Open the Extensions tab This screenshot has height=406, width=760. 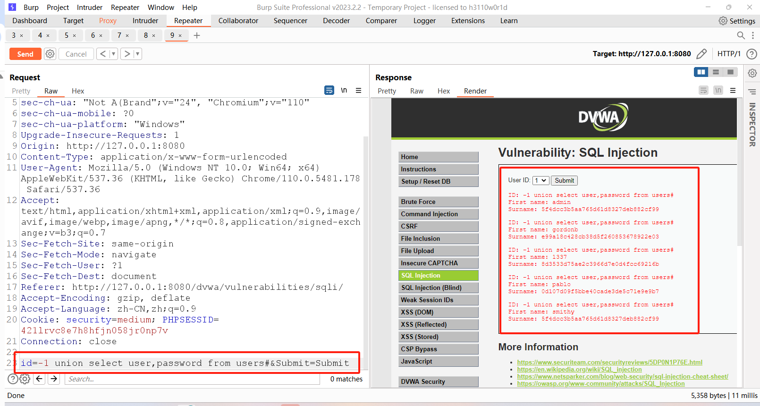click(468, 21)
